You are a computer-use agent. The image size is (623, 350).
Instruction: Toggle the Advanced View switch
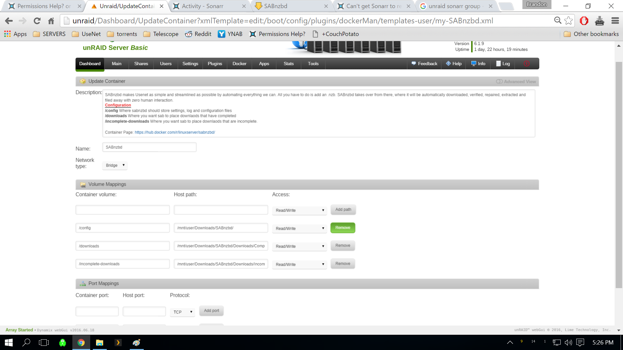click(499, 82)
